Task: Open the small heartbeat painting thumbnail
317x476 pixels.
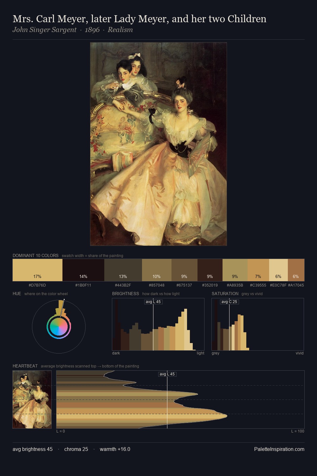Action: coord(32,400)
